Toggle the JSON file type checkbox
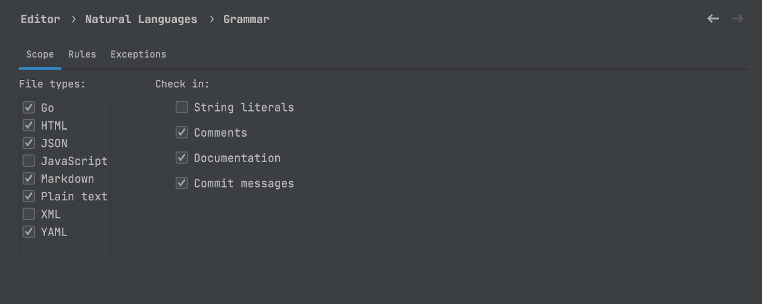Screen dimensions: 762x304 click(x=29, y=143)
